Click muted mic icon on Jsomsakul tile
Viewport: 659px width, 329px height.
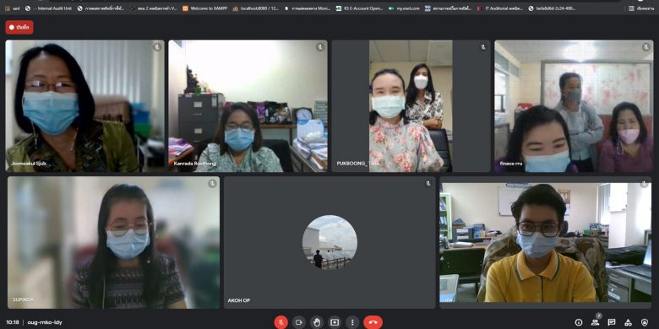click(x=157, y=47)
